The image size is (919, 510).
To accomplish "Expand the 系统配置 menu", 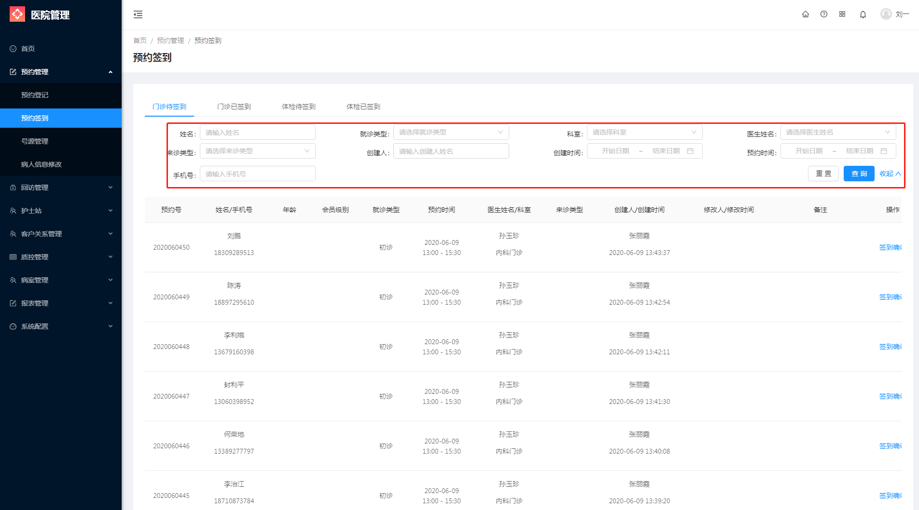I will [x=111, y=326].
